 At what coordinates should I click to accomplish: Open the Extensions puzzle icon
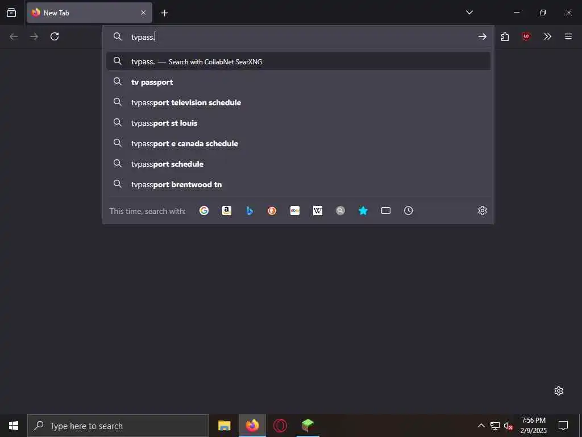505,36
